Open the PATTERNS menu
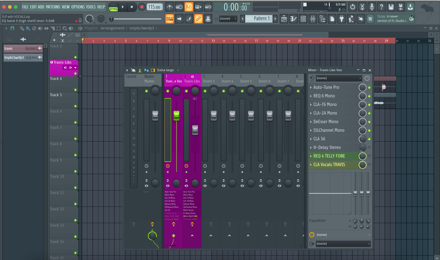The width and height of the screenshot is (440, 260). coord(53,7)
